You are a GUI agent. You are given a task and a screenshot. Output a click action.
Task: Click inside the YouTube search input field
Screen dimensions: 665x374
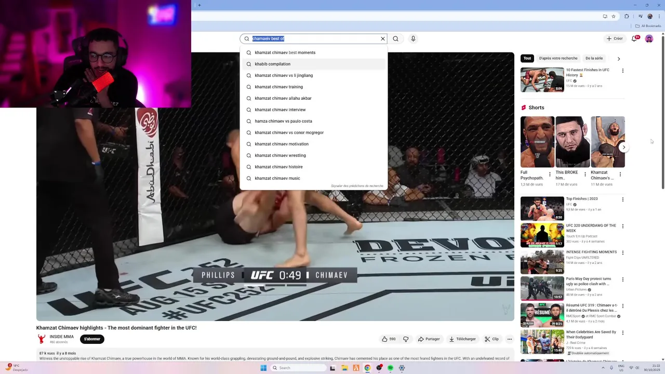(x=315, y=38)
